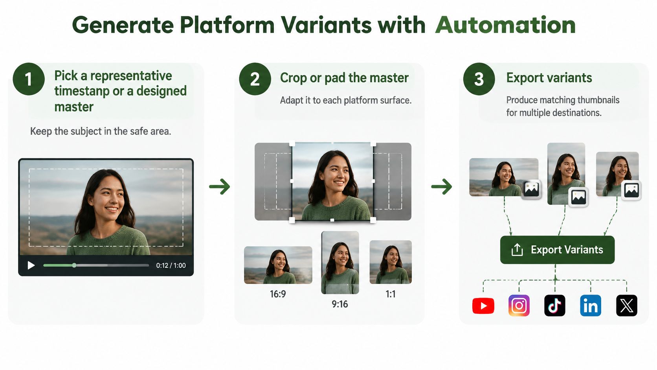Play the master video preview
This screenshot has height=370, width=657.
(31, 265)
